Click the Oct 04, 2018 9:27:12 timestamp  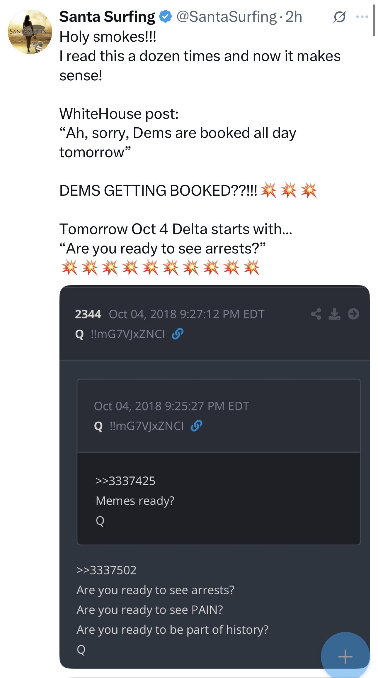tap(187, 314)
